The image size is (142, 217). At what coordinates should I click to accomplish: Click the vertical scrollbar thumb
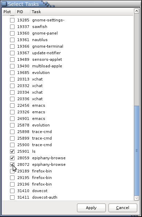pyautogui.click(x=136, y=151)
